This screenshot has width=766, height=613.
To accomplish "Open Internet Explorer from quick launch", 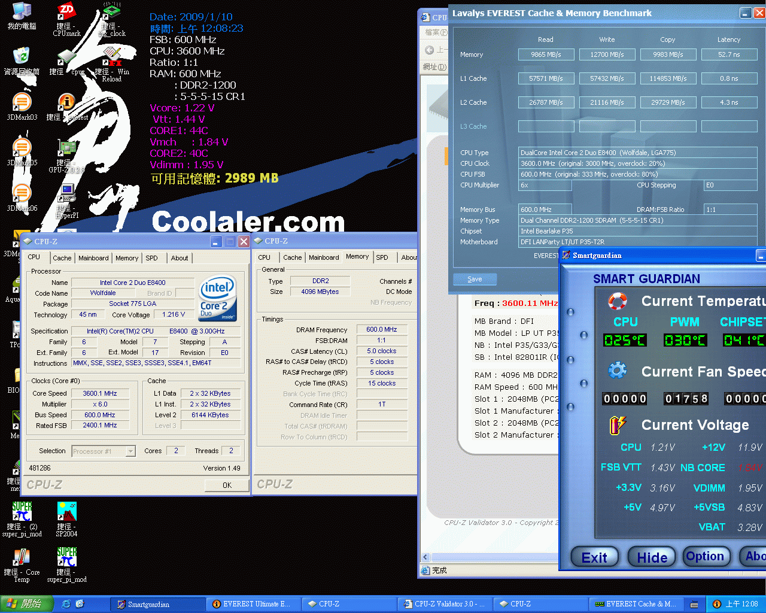I will point(66,604).
